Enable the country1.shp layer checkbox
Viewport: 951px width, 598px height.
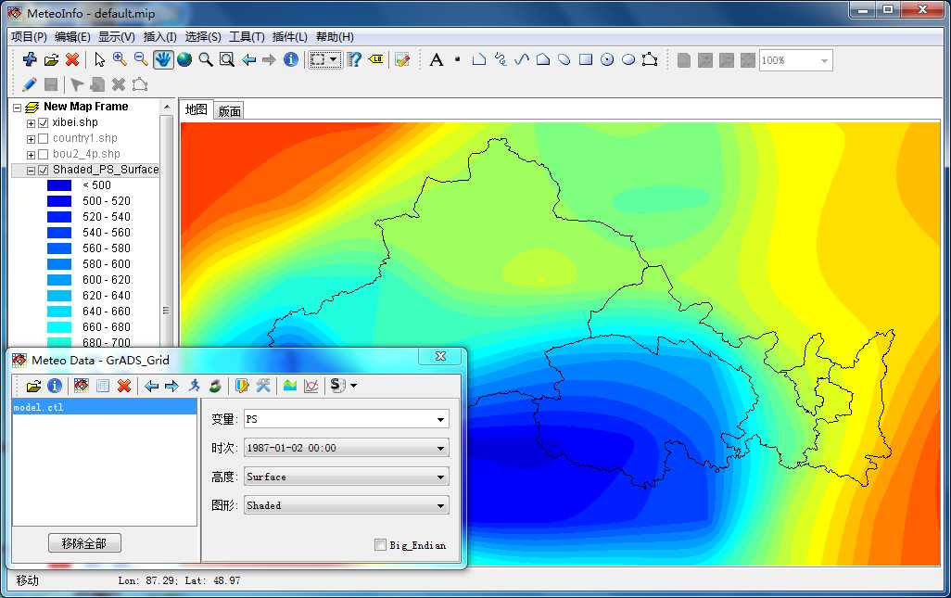point(43,138)
